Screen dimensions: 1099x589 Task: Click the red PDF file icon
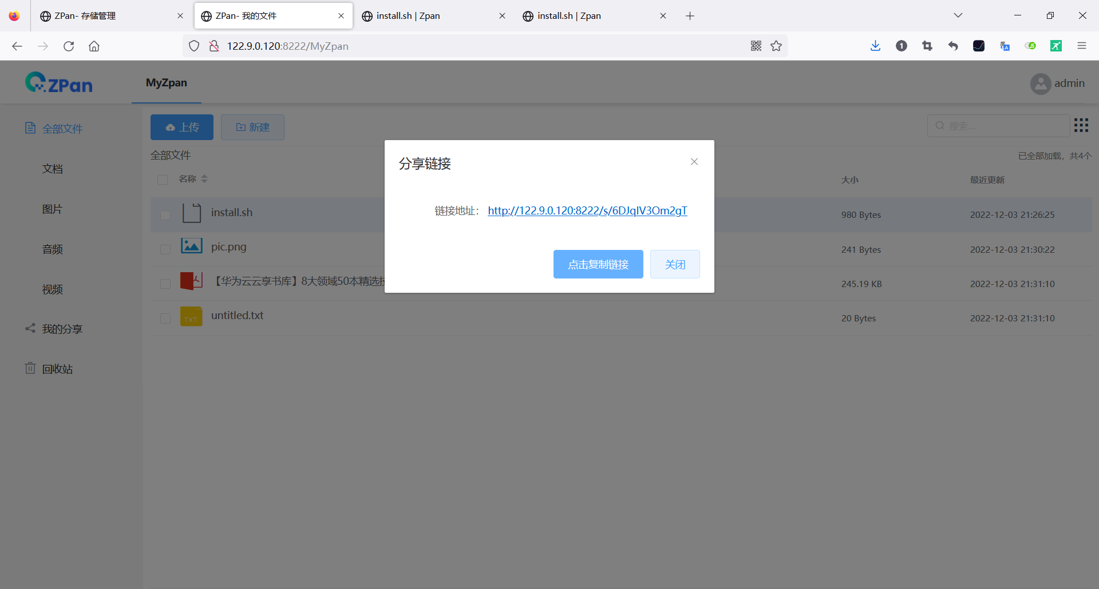pos(192,281)
